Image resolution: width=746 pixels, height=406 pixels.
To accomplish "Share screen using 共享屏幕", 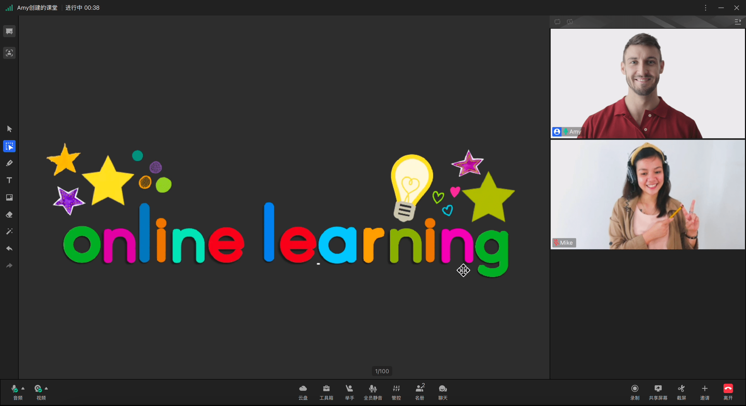I will click(x=658, y=392).
